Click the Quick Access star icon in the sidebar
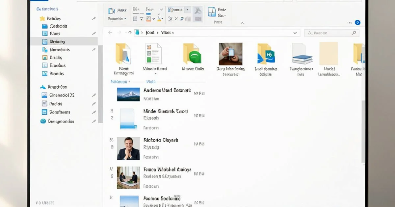 pyautogui.click(x=42, y=19)
